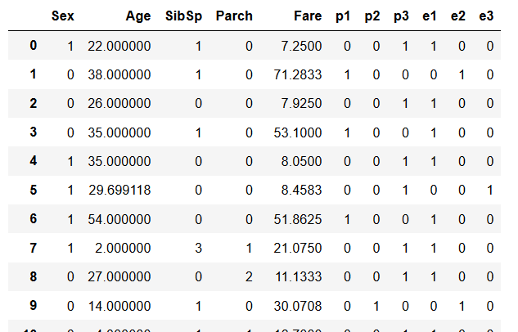Click Age value 14.000000
This screenshot has height=332, width=518.
click(x=119, y=306)
